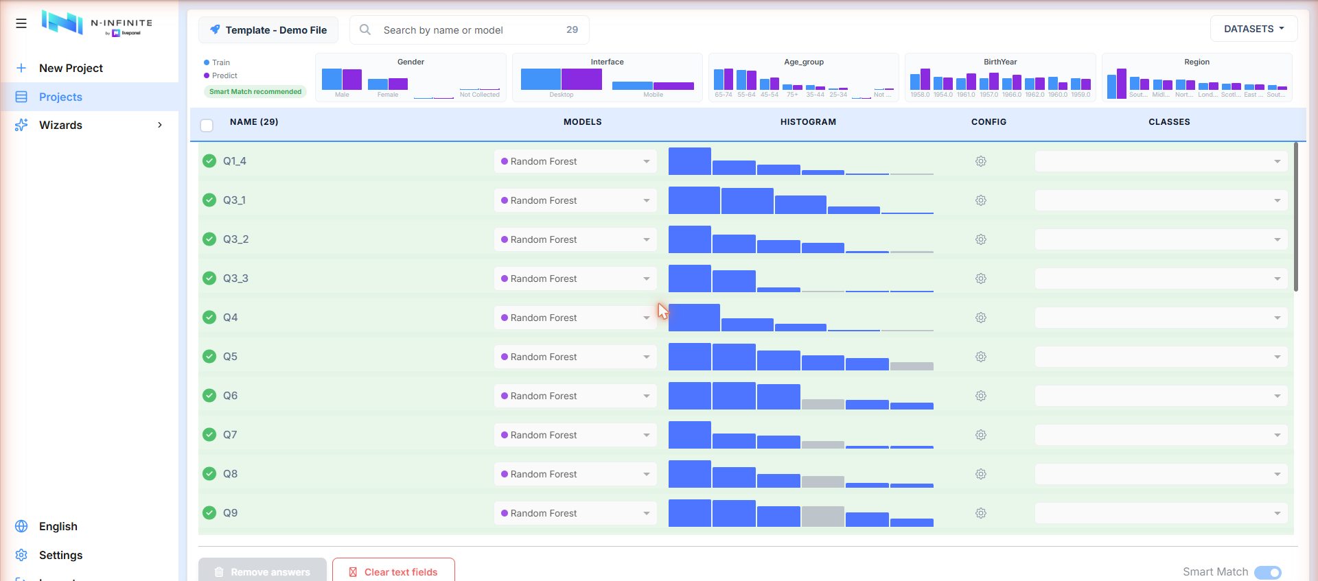The image size is (1318, 581).
Task: Click the green check toggle for Q3_2
Action: click(x=209, y=239)
